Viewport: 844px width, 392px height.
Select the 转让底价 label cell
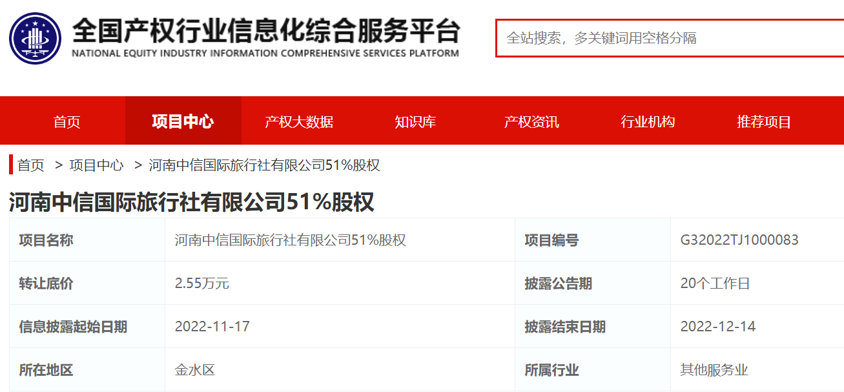[x=87, y=283]
